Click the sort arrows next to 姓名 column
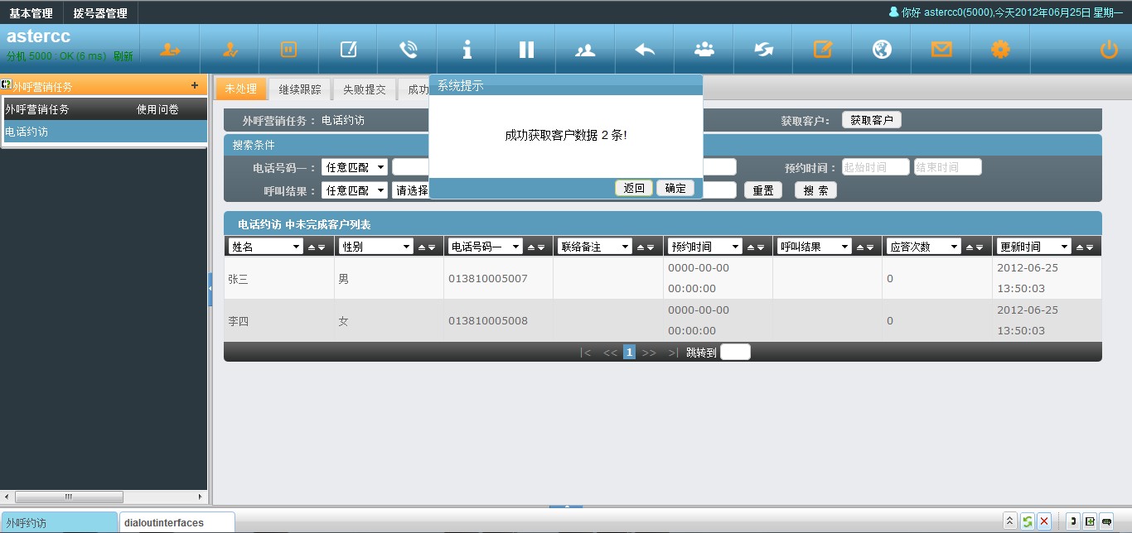This screenshot has height=533, width=1132. tap(317, 247)
